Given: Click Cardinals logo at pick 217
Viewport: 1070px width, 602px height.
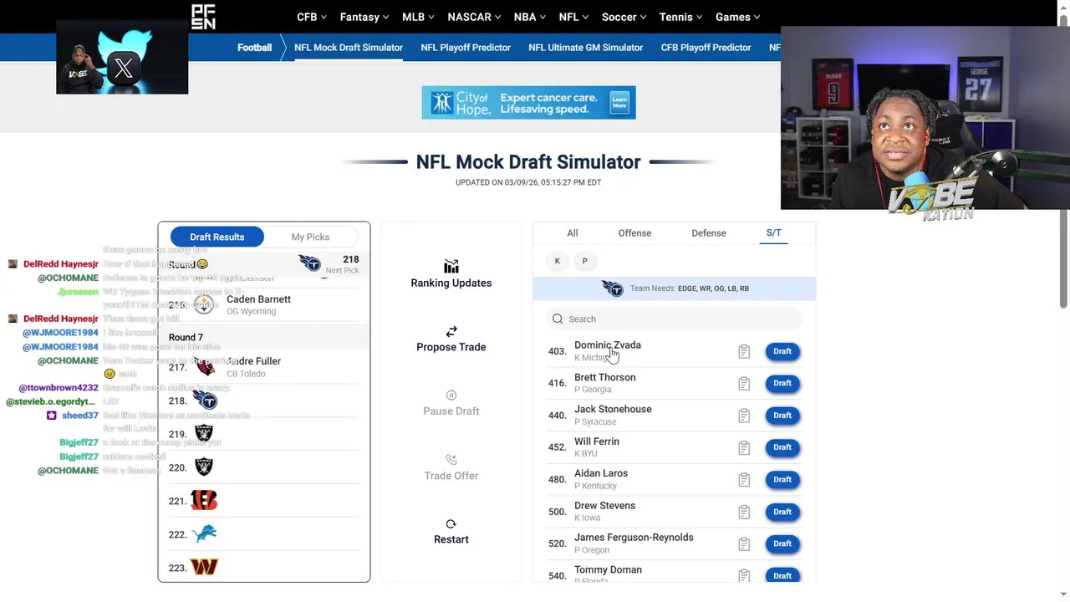Looking at the screenshot, I should (x=204, y=367).
